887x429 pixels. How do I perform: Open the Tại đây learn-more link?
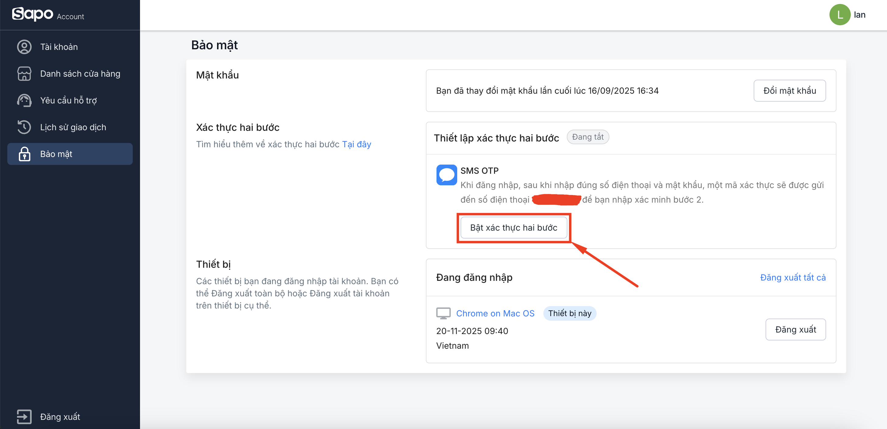pos(356,144)
